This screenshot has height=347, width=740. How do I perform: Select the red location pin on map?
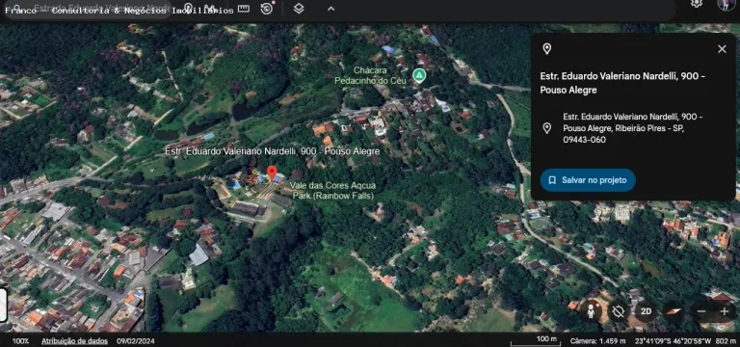(x=272, y=173)
